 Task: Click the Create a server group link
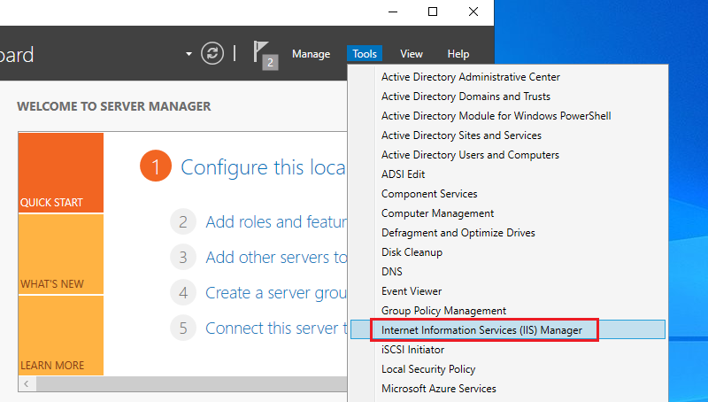(x=276, y=292)
